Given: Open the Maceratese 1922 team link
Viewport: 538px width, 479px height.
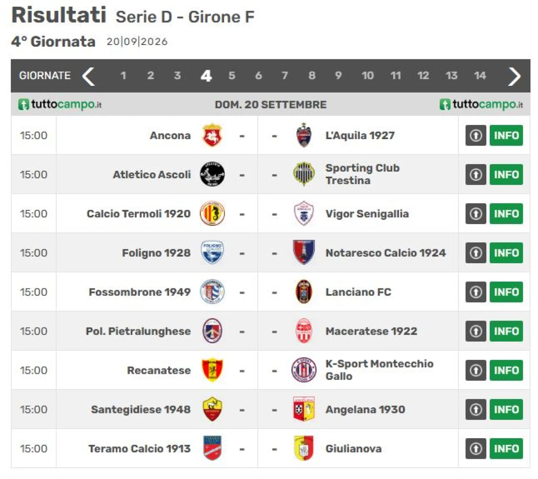Looking at the screenshot, I should pos(371,331).
